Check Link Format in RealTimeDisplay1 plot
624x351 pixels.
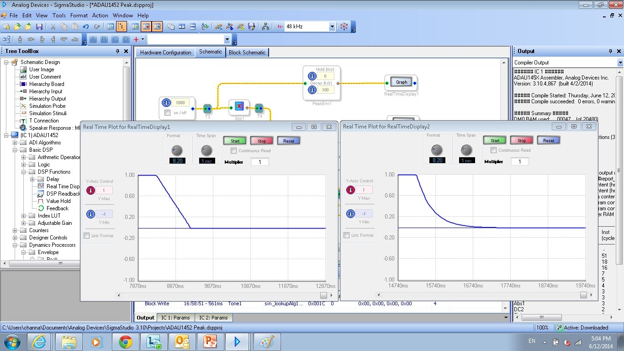[86, 236]
